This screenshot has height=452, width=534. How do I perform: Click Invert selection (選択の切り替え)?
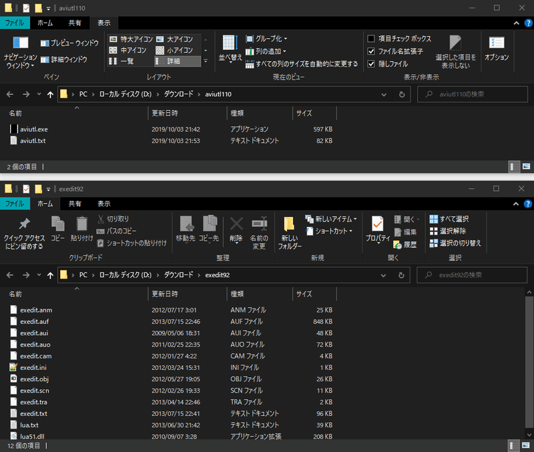(x=455, y=243)
